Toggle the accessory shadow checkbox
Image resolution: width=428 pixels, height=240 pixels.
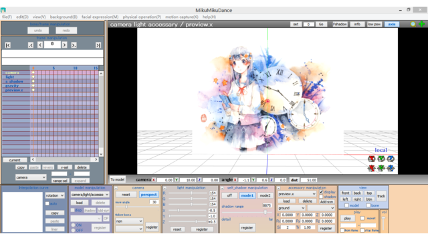pyautogui.click(x=321, y=197)
